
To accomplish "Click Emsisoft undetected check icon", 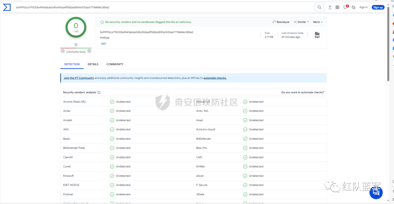I will [112, 176].
